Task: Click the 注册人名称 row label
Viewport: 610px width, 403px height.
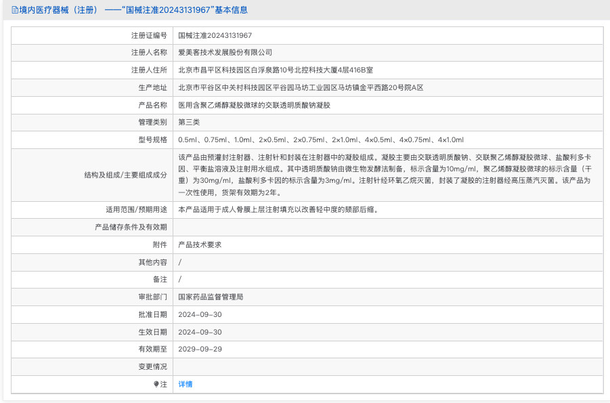Action: tap(150, 53)
